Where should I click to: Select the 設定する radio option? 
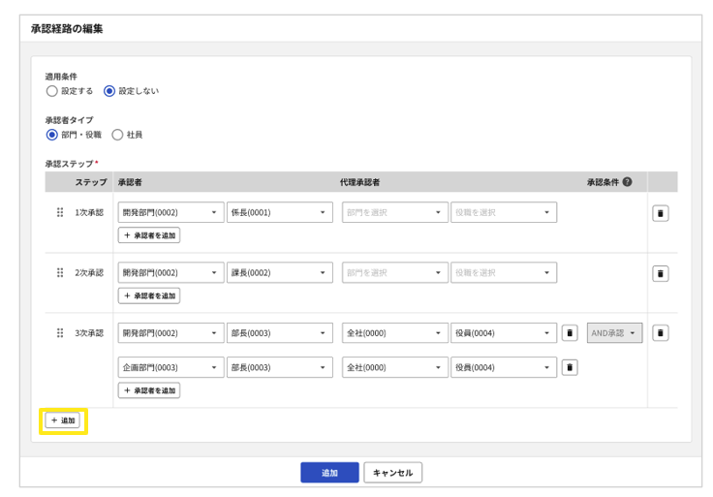point(52,91)
